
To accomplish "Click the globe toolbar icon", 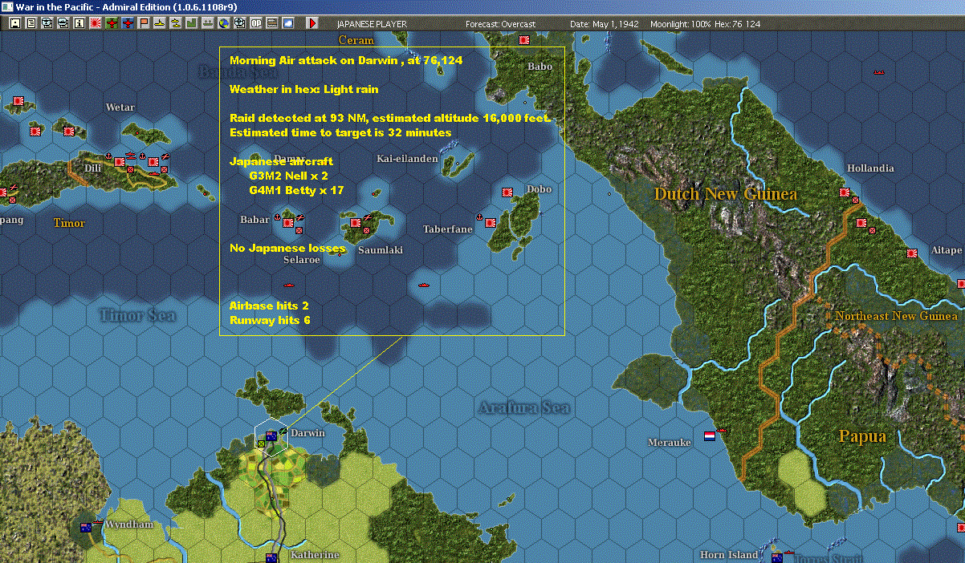I will tap(224, 23).
